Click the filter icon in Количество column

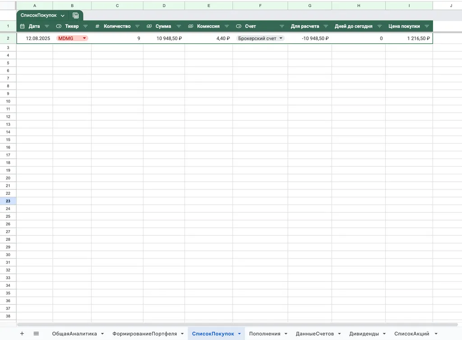(x=137, y=26)
